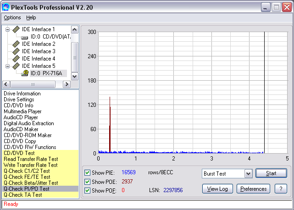Click the IDE Interface 3 chip icon
This screenshot has width=294, height=210.
coord(16,51)
